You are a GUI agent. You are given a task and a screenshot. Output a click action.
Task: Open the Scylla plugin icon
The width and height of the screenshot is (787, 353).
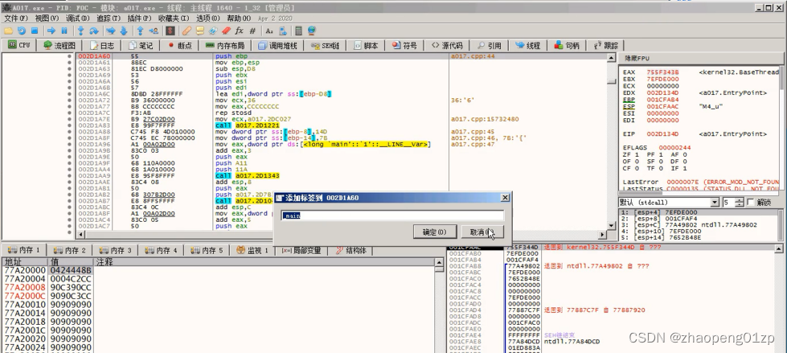170,31
